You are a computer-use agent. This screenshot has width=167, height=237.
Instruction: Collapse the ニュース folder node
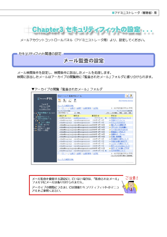(x=36, y=121)
